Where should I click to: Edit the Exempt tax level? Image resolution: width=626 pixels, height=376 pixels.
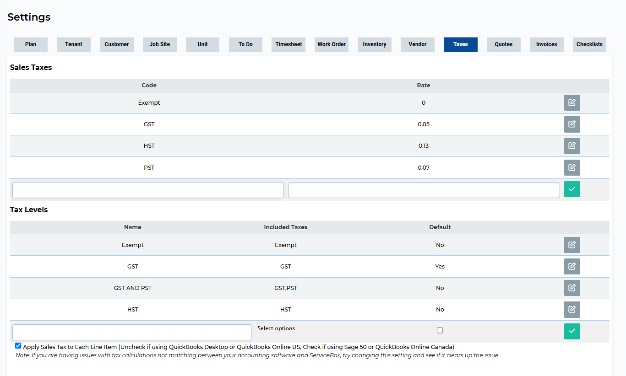click(572, 245)
